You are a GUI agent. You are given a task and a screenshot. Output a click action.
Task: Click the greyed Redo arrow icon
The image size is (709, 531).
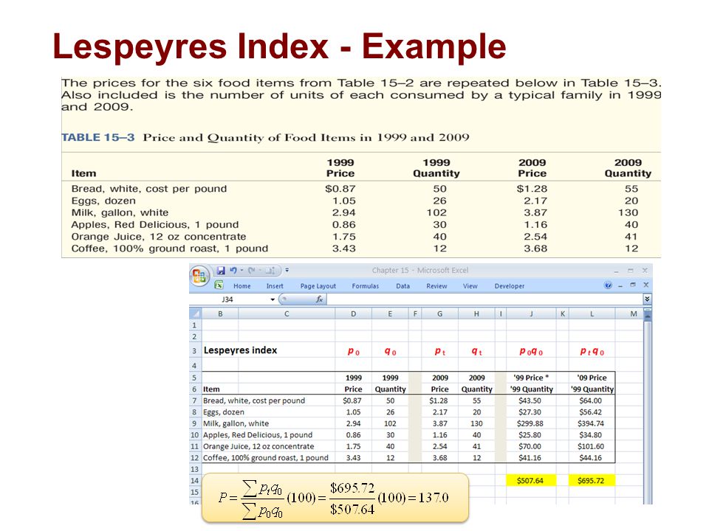(x=251, y=271)
